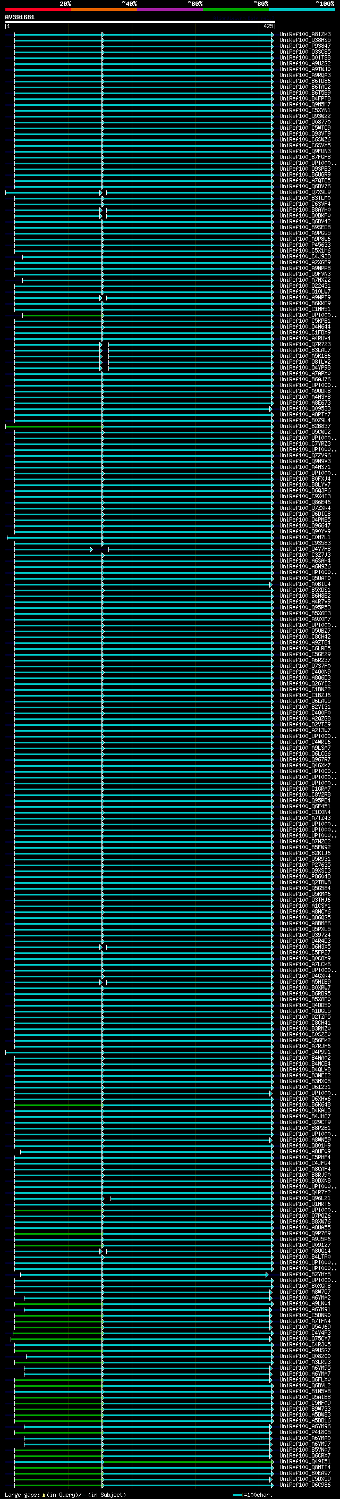Click the purple ~60% identity legend segment
340x1499 pixels.
(x=169, y=10)
